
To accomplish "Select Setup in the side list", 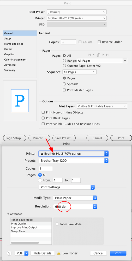I will point(20,38).
